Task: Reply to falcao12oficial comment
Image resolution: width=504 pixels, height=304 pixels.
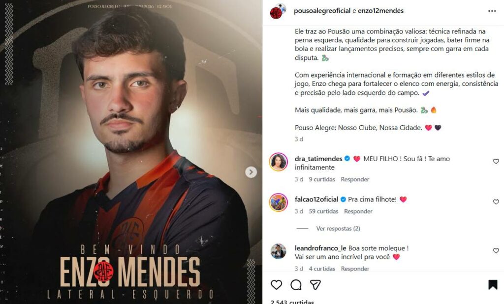Action: click(358, 211)
